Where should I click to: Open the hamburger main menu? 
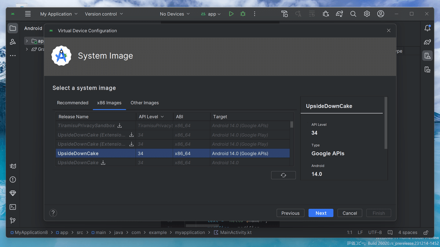[28, 14]
